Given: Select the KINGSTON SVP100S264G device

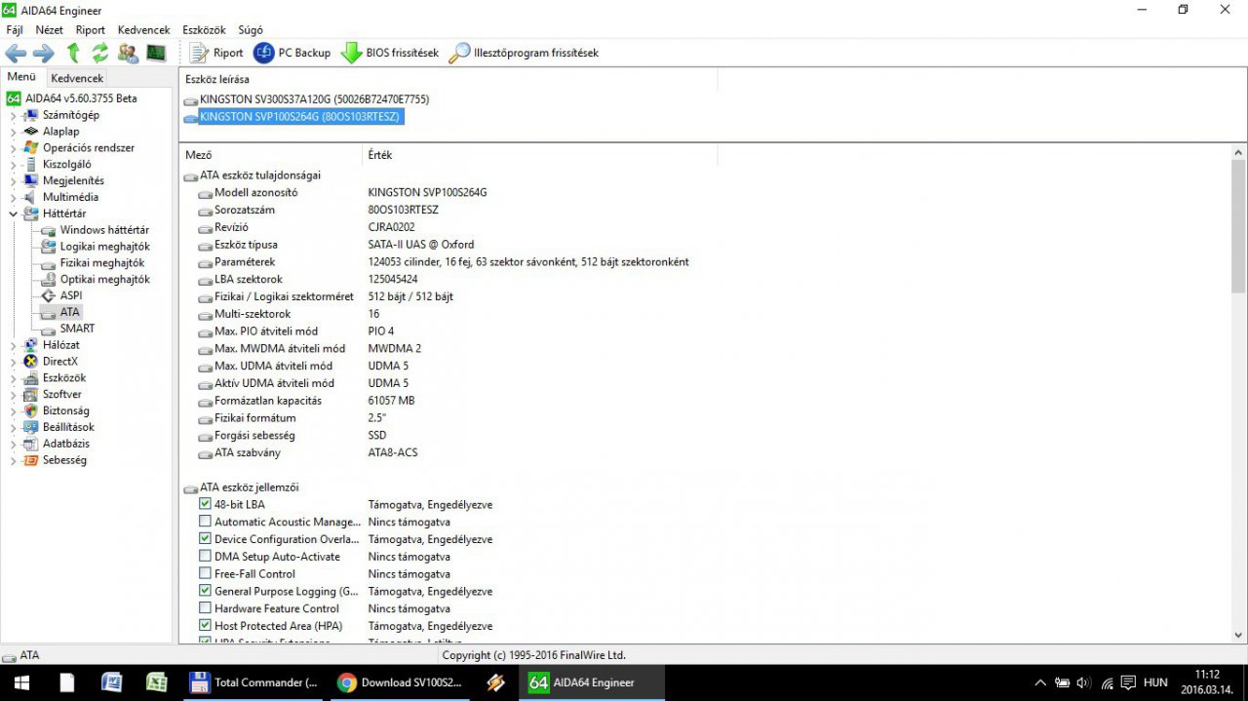Looking at the screenshot, I should click(x=299, y=117).
